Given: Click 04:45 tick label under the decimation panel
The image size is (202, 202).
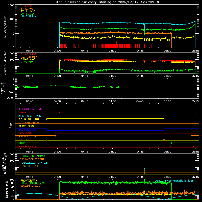Looking at the screenshot, I should (x=140, y=177).
